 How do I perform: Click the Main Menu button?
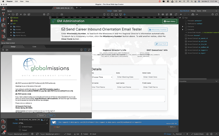(x=169, y=21)
